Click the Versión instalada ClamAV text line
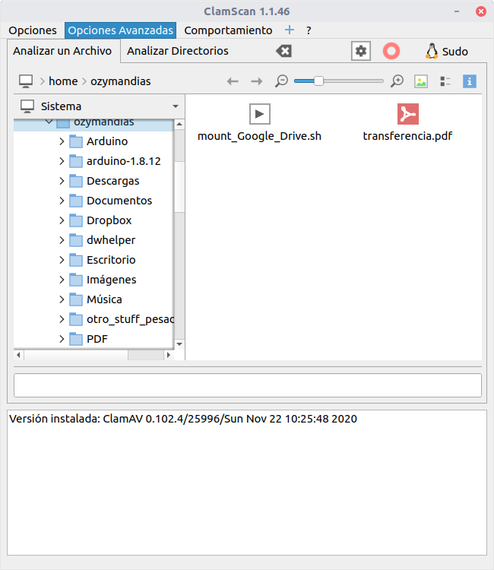This screenshot has width=494, height=570. pyautogui.click(x=183, y=419)
